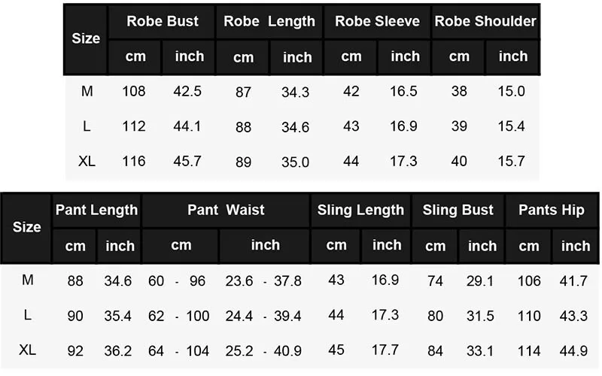This screenshot has height=376, width=602.
Task: Click the 44.9 inch pants hip value
Action: click(x=573, y=350)
